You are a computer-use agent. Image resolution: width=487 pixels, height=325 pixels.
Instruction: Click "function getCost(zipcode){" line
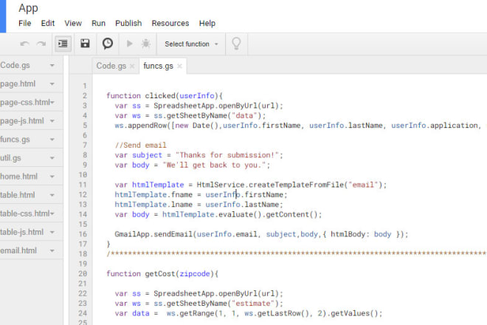162,274
